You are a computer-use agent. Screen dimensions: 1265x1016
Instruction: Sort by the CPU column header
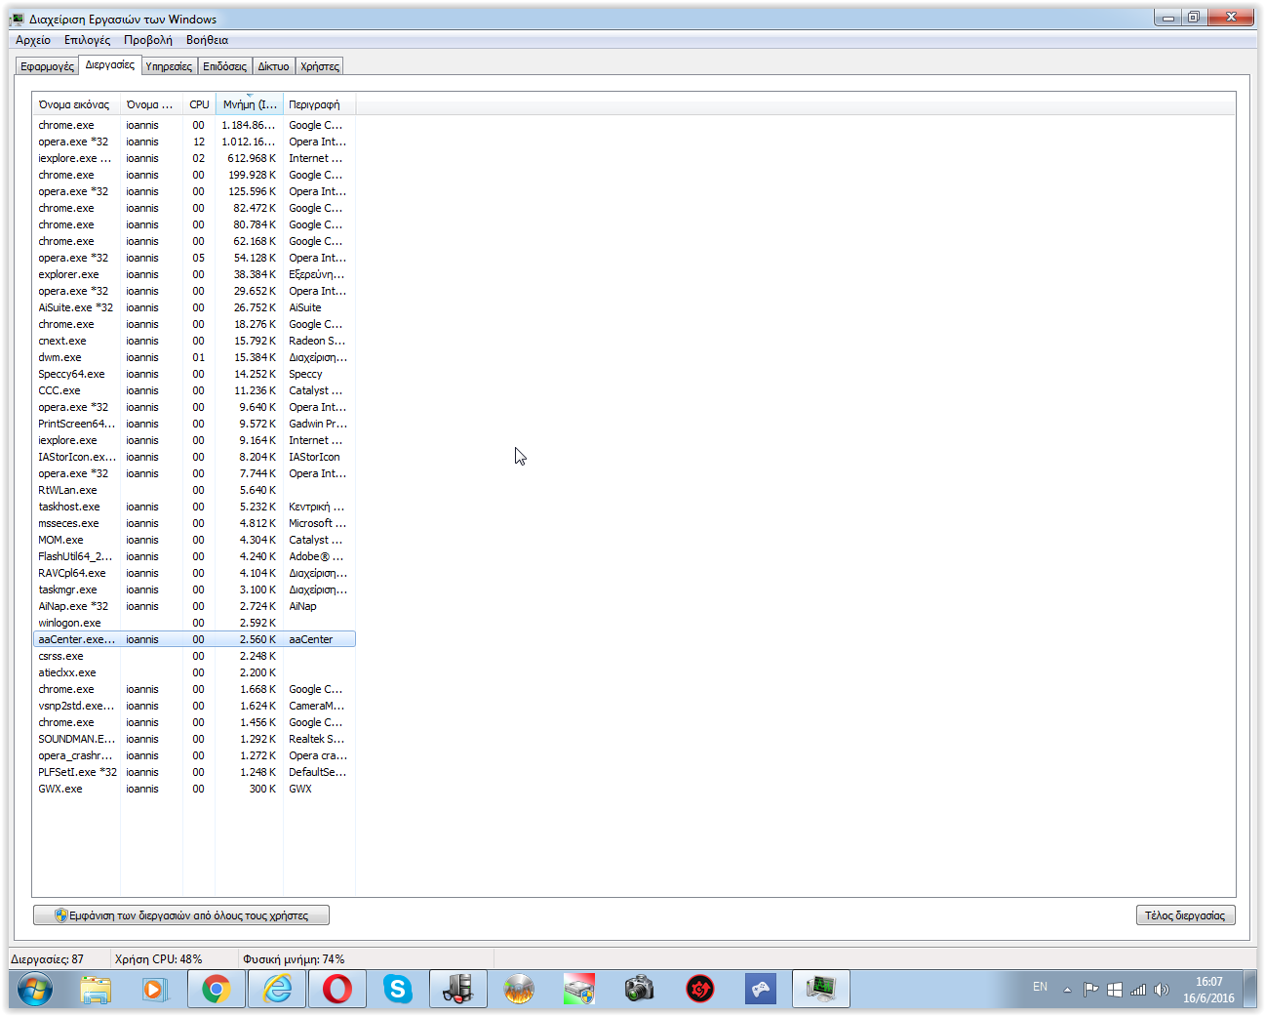pos(199,104)
